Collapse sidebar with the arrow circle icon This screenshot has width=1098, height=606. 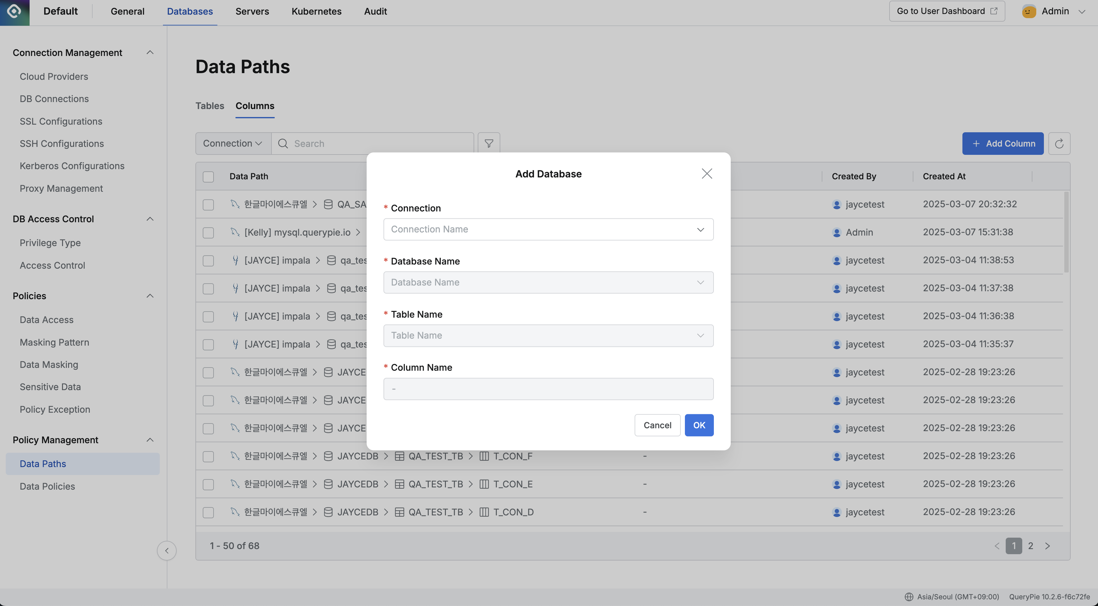tap(167, 551)
